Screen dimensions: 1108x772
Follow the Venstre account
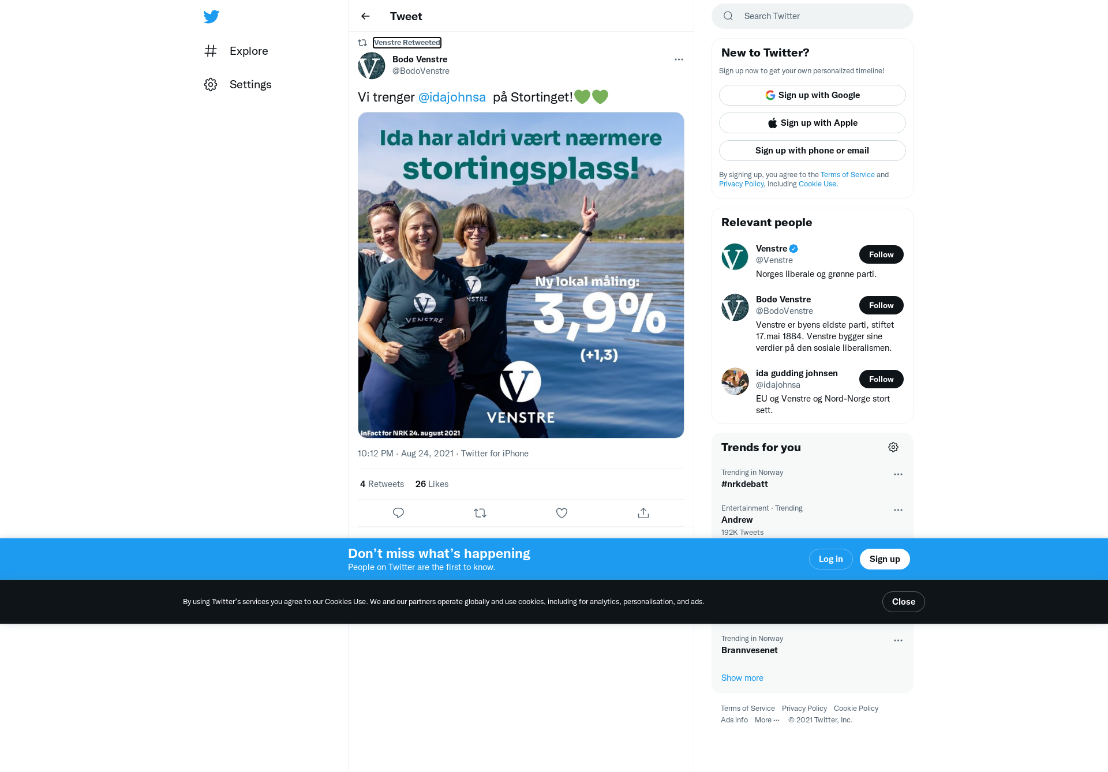pos(881,254)
